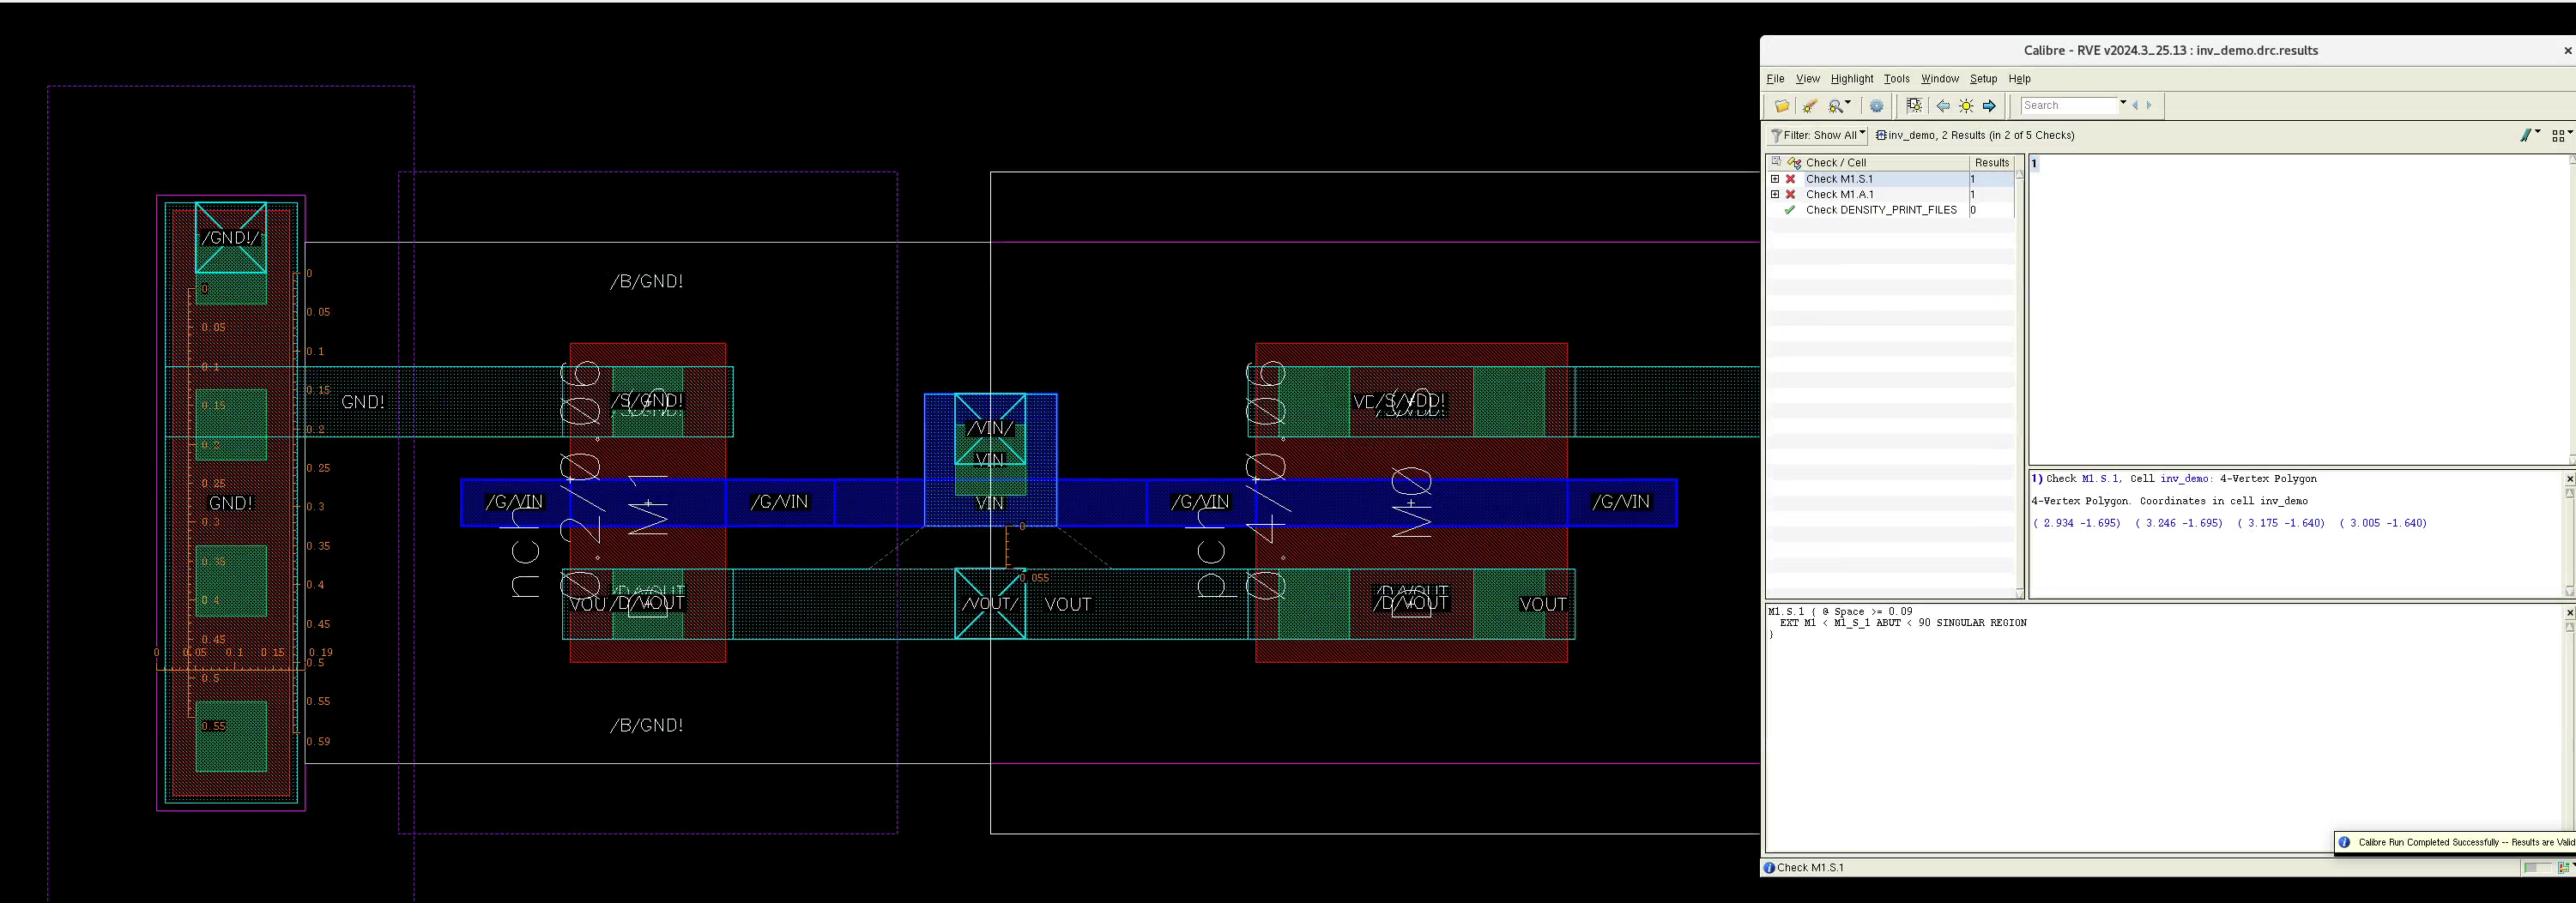Open the search field history dropdown arrow

2122,104
